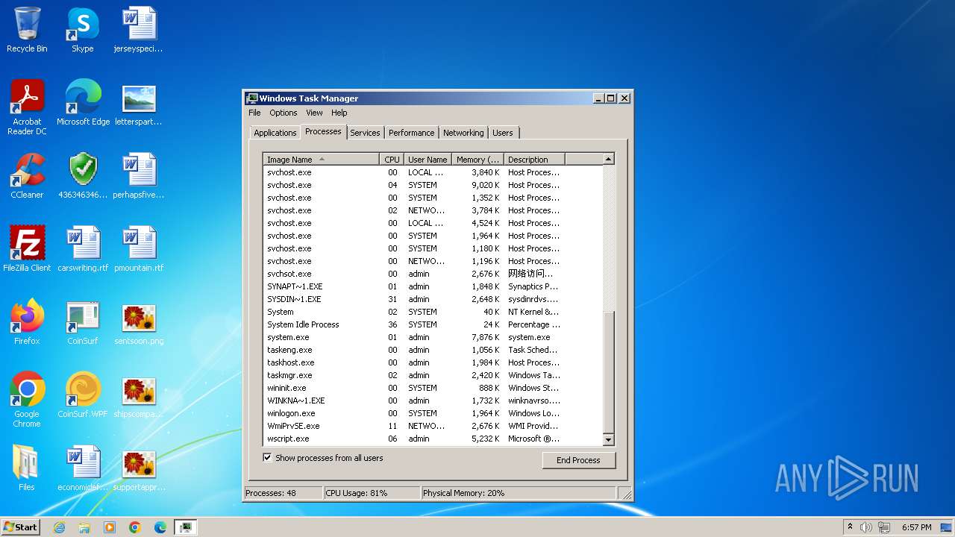Viewport: 955px width, 537px height.
Task: Click the Edge icon in taskbar
Action: [160, 527]
